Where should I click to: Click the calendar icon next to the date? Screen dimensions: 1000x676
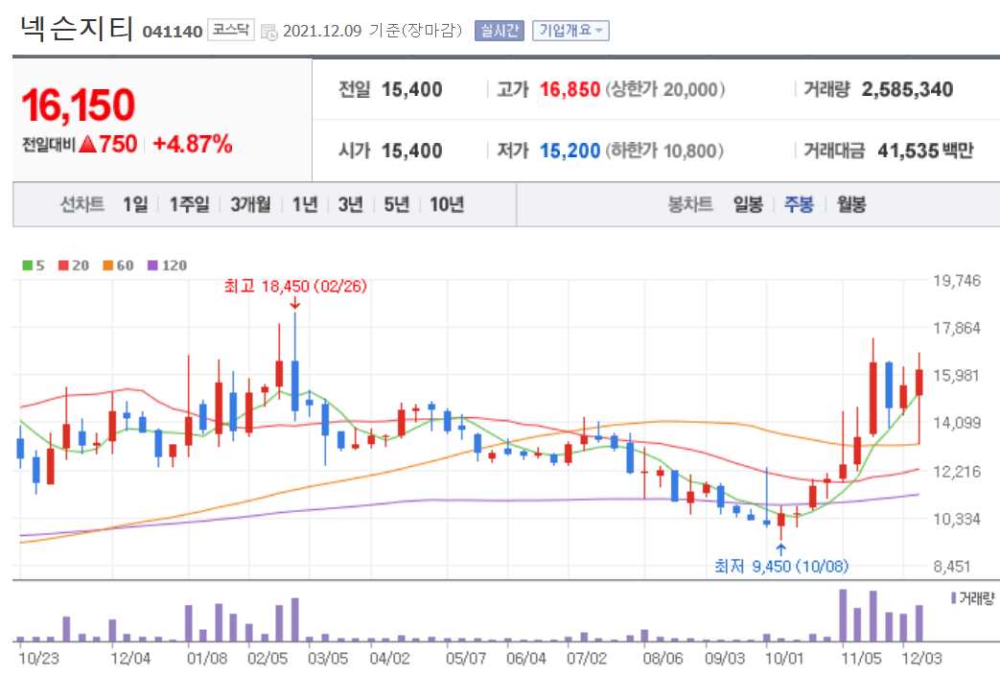point(269,32)
